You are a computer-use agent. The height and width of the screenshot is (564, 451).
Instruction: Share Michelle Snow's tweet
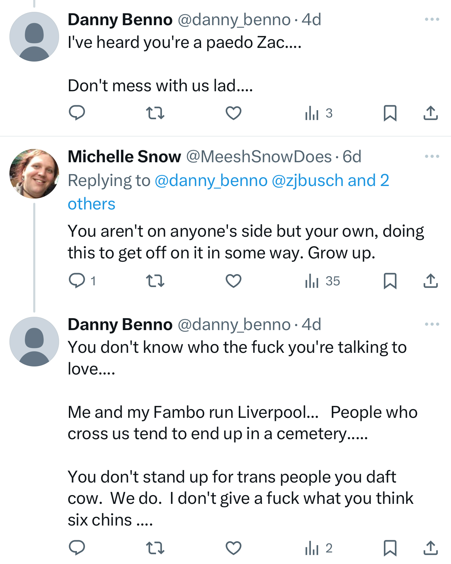point(430,281)
